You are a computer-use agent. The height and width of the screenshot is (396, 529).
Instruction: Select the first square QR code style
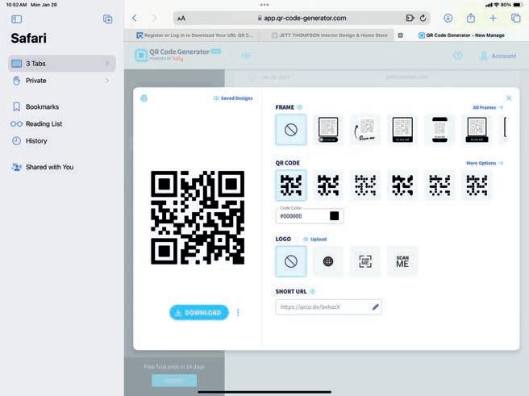click(291, 185)
